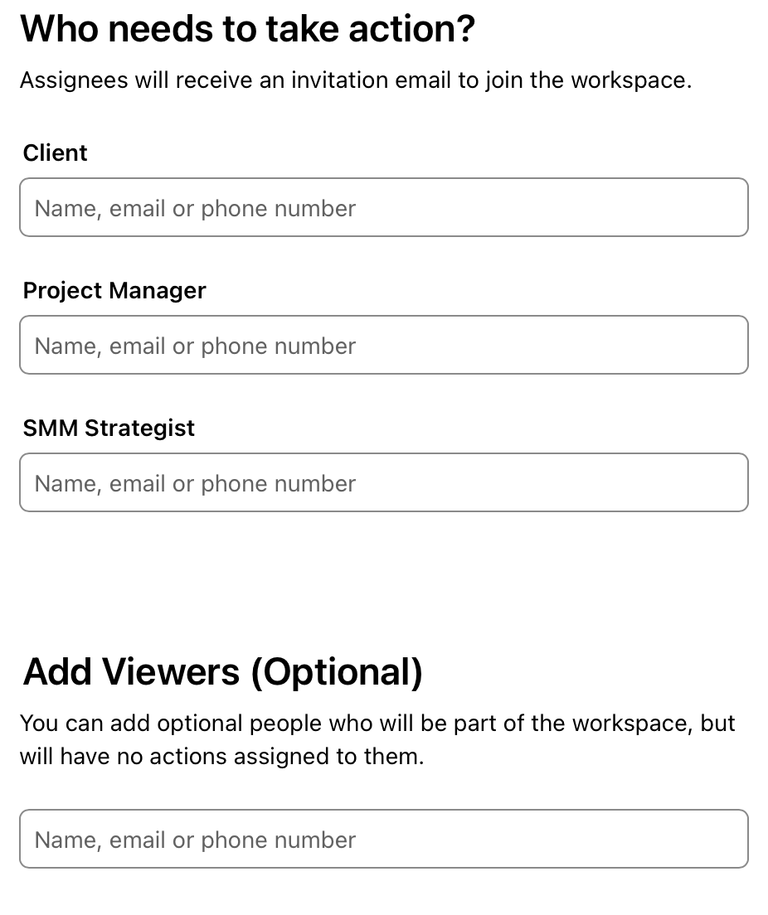The width and height of the screenshot is (768, 915).
Task: Select the Project Manager input box
Action: (x=384, y=345)
